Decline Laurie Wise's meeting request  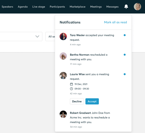click(x=77, y=101)
